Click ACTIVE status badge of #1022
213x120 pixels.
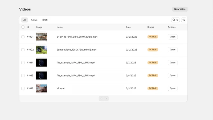153,50
